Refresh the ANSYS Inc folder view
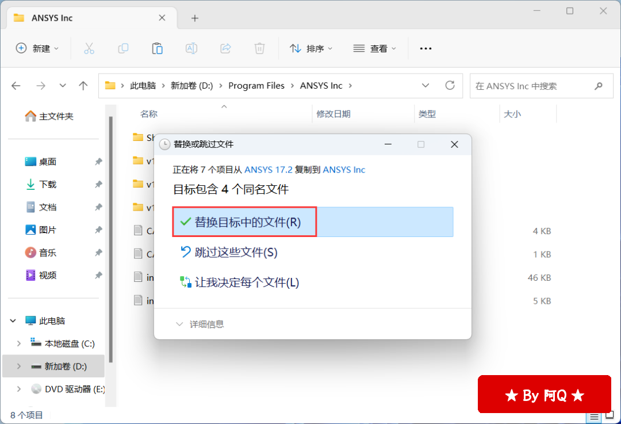The width and height of the screenshot is (621, 424). pos(450,85)
